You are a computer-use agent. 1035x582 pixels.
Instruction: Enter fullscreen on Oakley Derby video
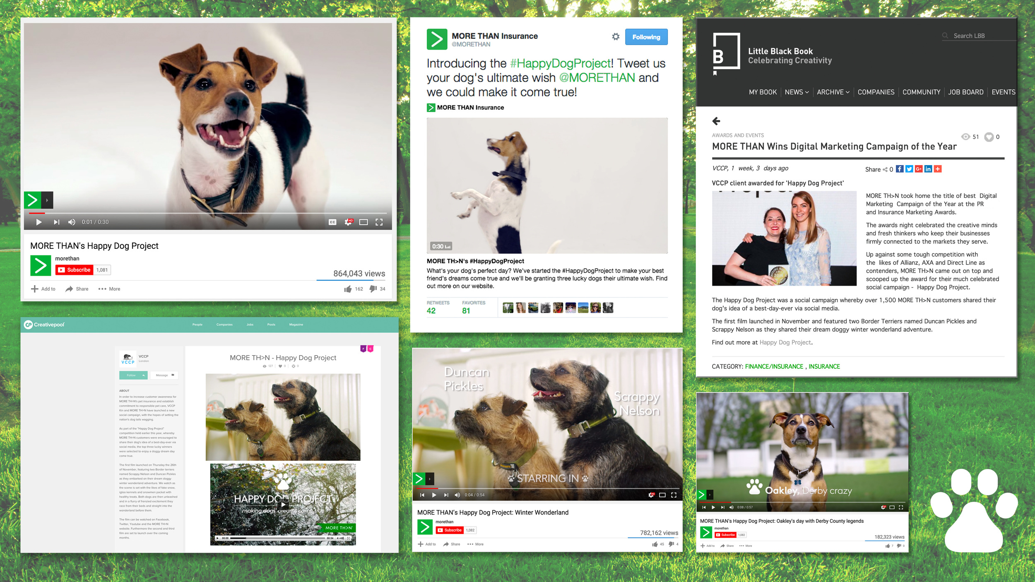901,507
